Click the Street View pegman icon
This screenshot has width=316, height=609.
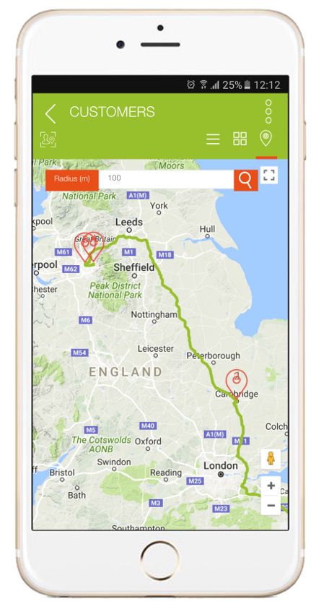click(271, 459)
